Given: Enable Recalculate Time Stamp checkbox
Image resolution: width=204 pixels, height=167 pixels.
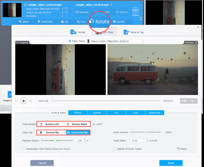Looking at the screenshot, I should (x=24, y=149).
